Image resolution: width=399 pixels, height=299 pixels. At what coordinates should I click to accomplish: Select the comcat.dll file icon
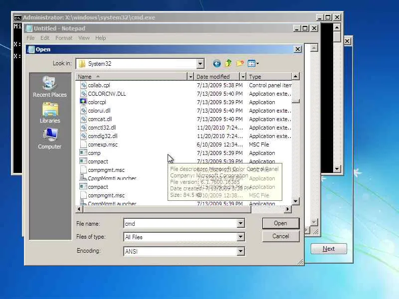(83, 119)
